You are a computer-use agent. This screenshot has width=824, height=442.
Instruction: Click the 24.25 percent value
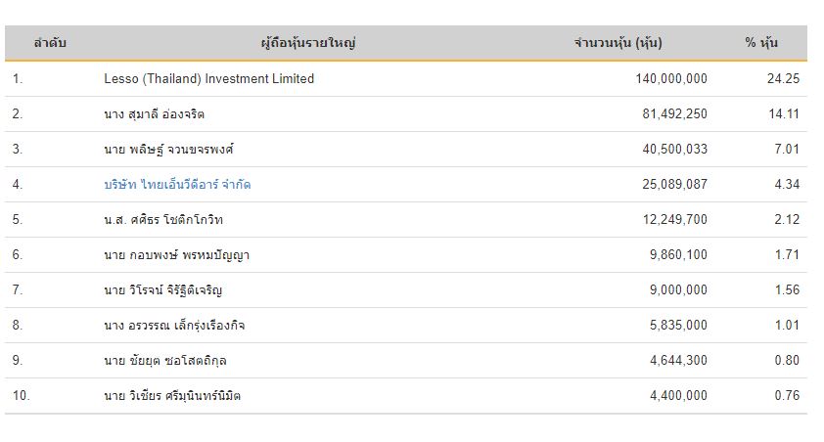[783, 79]
